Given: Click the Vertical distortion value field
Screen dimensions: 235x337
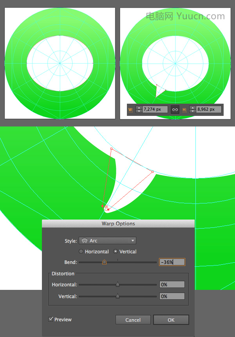Looking at the screenshot, I should click(x=172, y=296).
